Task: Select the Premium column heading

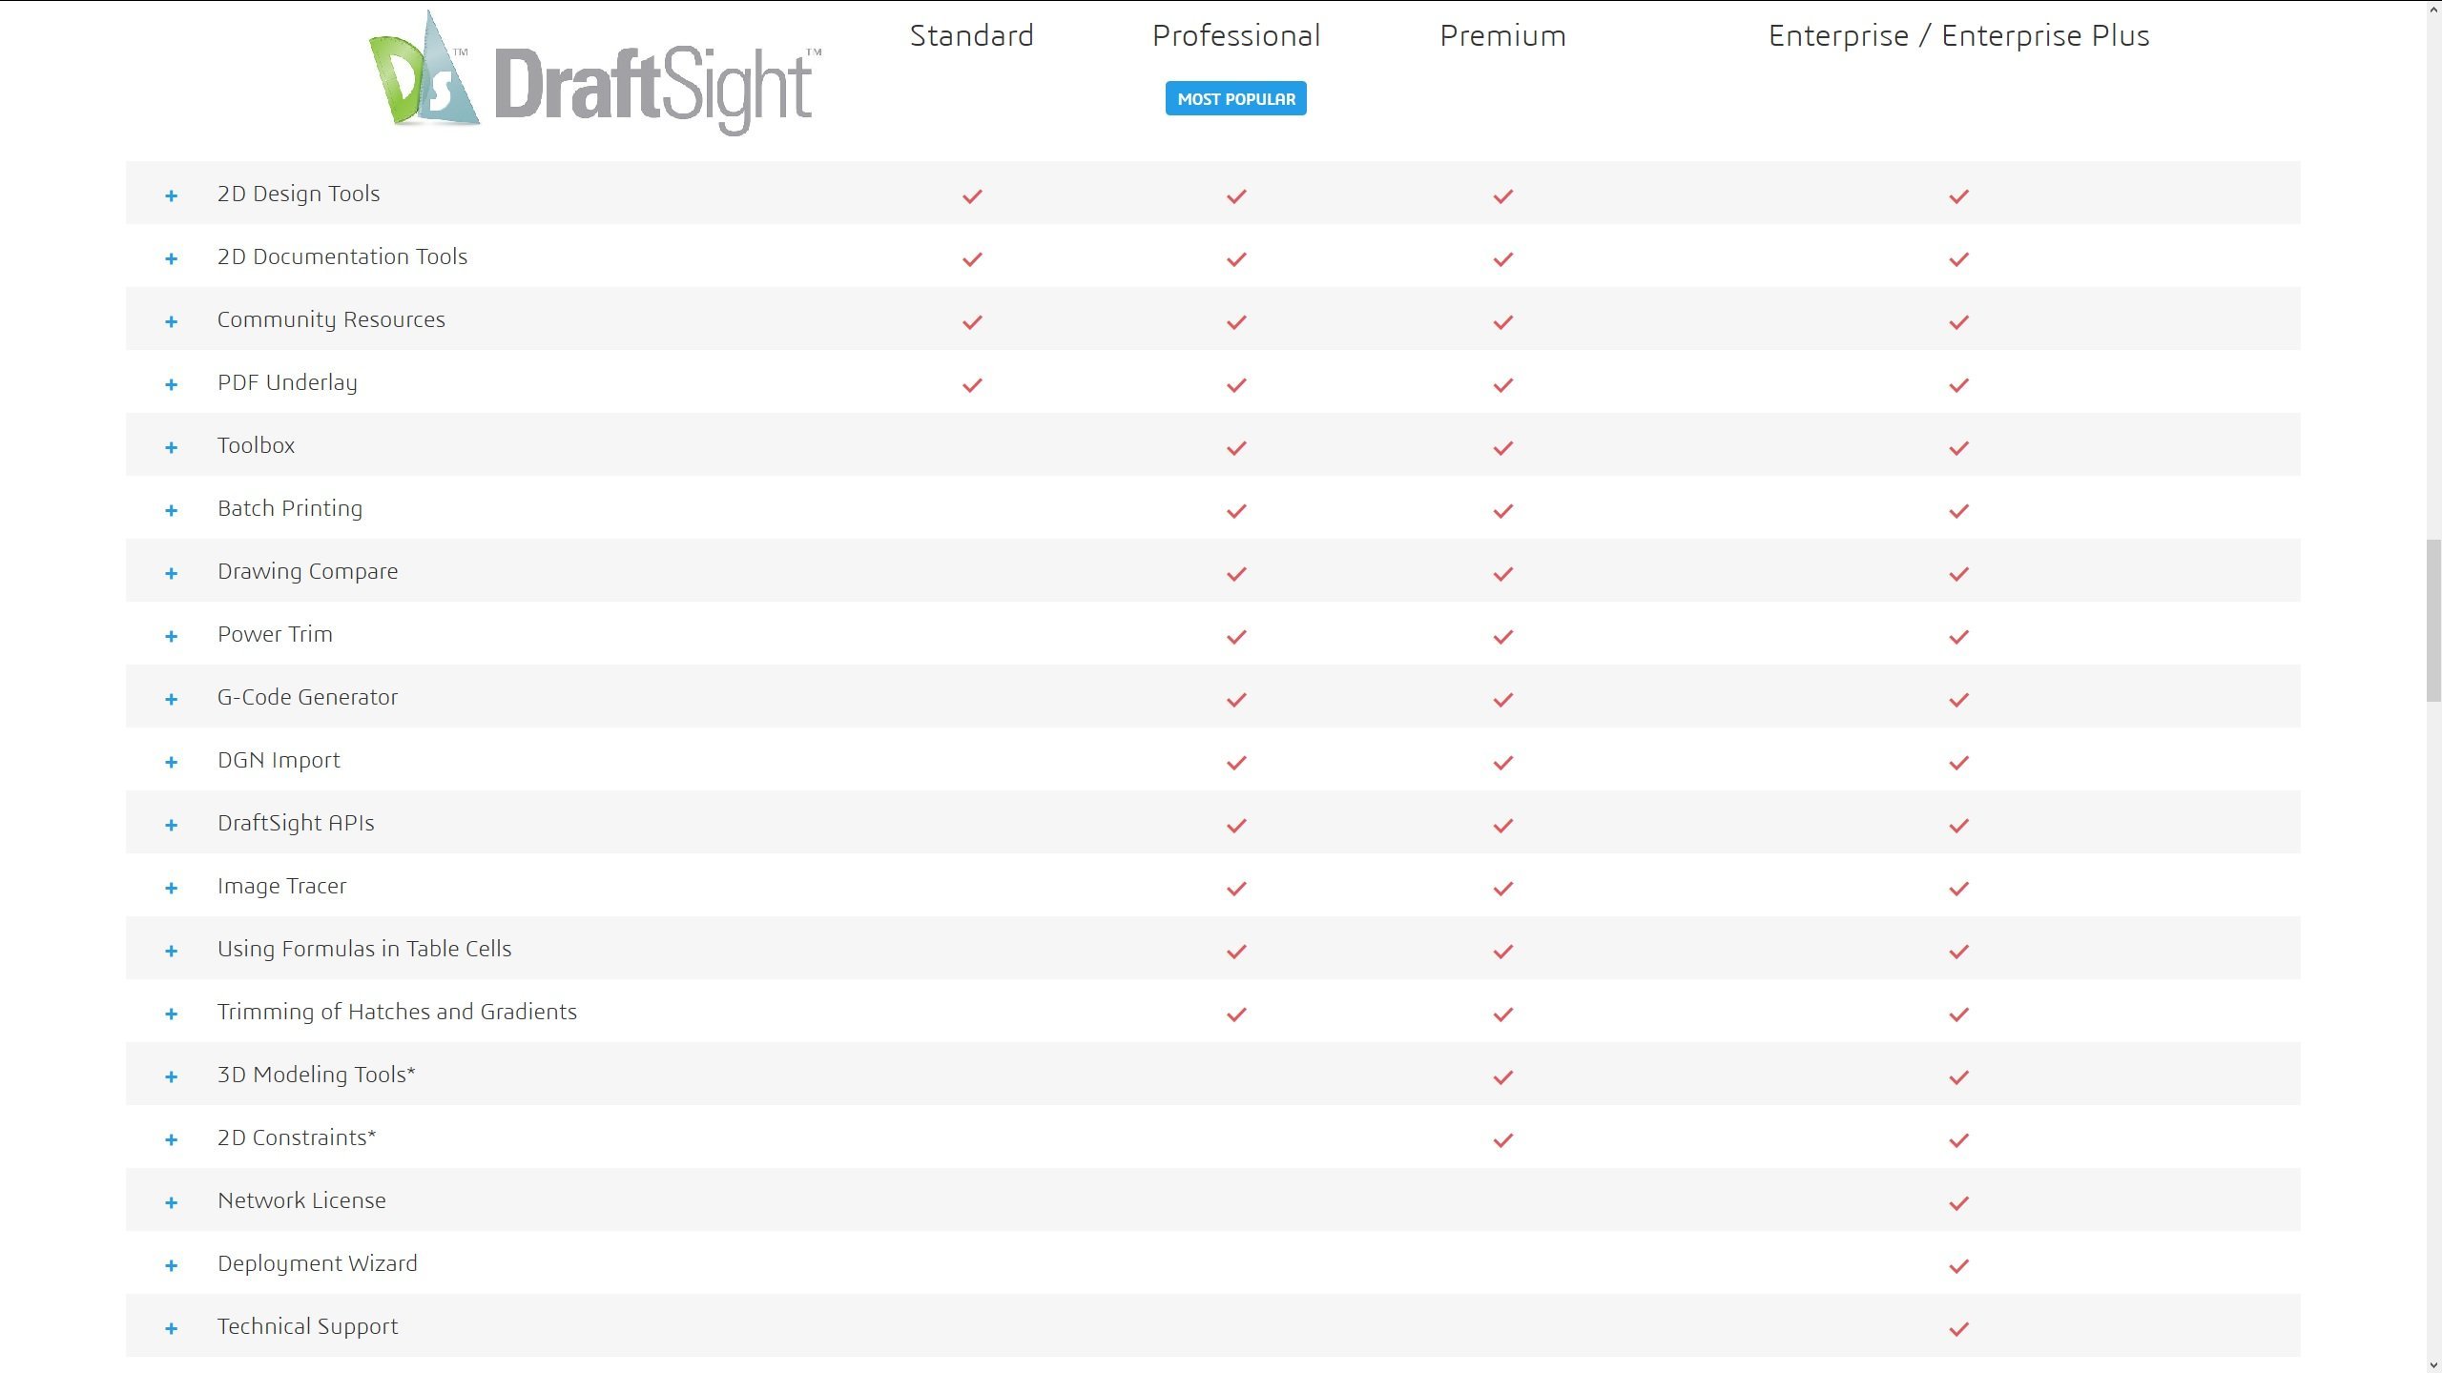Action: pos(1502,36)
